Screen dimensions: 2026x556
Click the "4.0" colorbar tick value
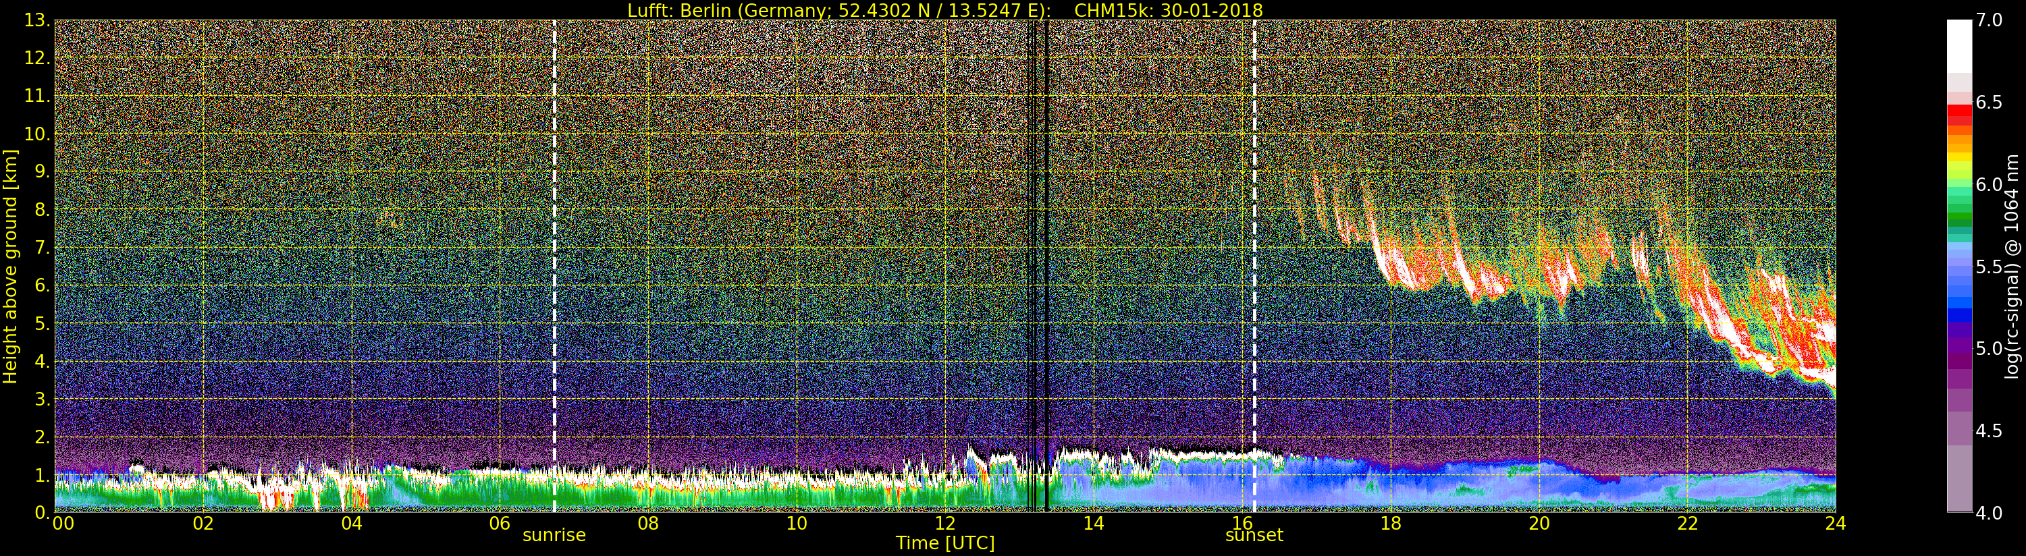pyautogui.click(x=1989, y=513)
